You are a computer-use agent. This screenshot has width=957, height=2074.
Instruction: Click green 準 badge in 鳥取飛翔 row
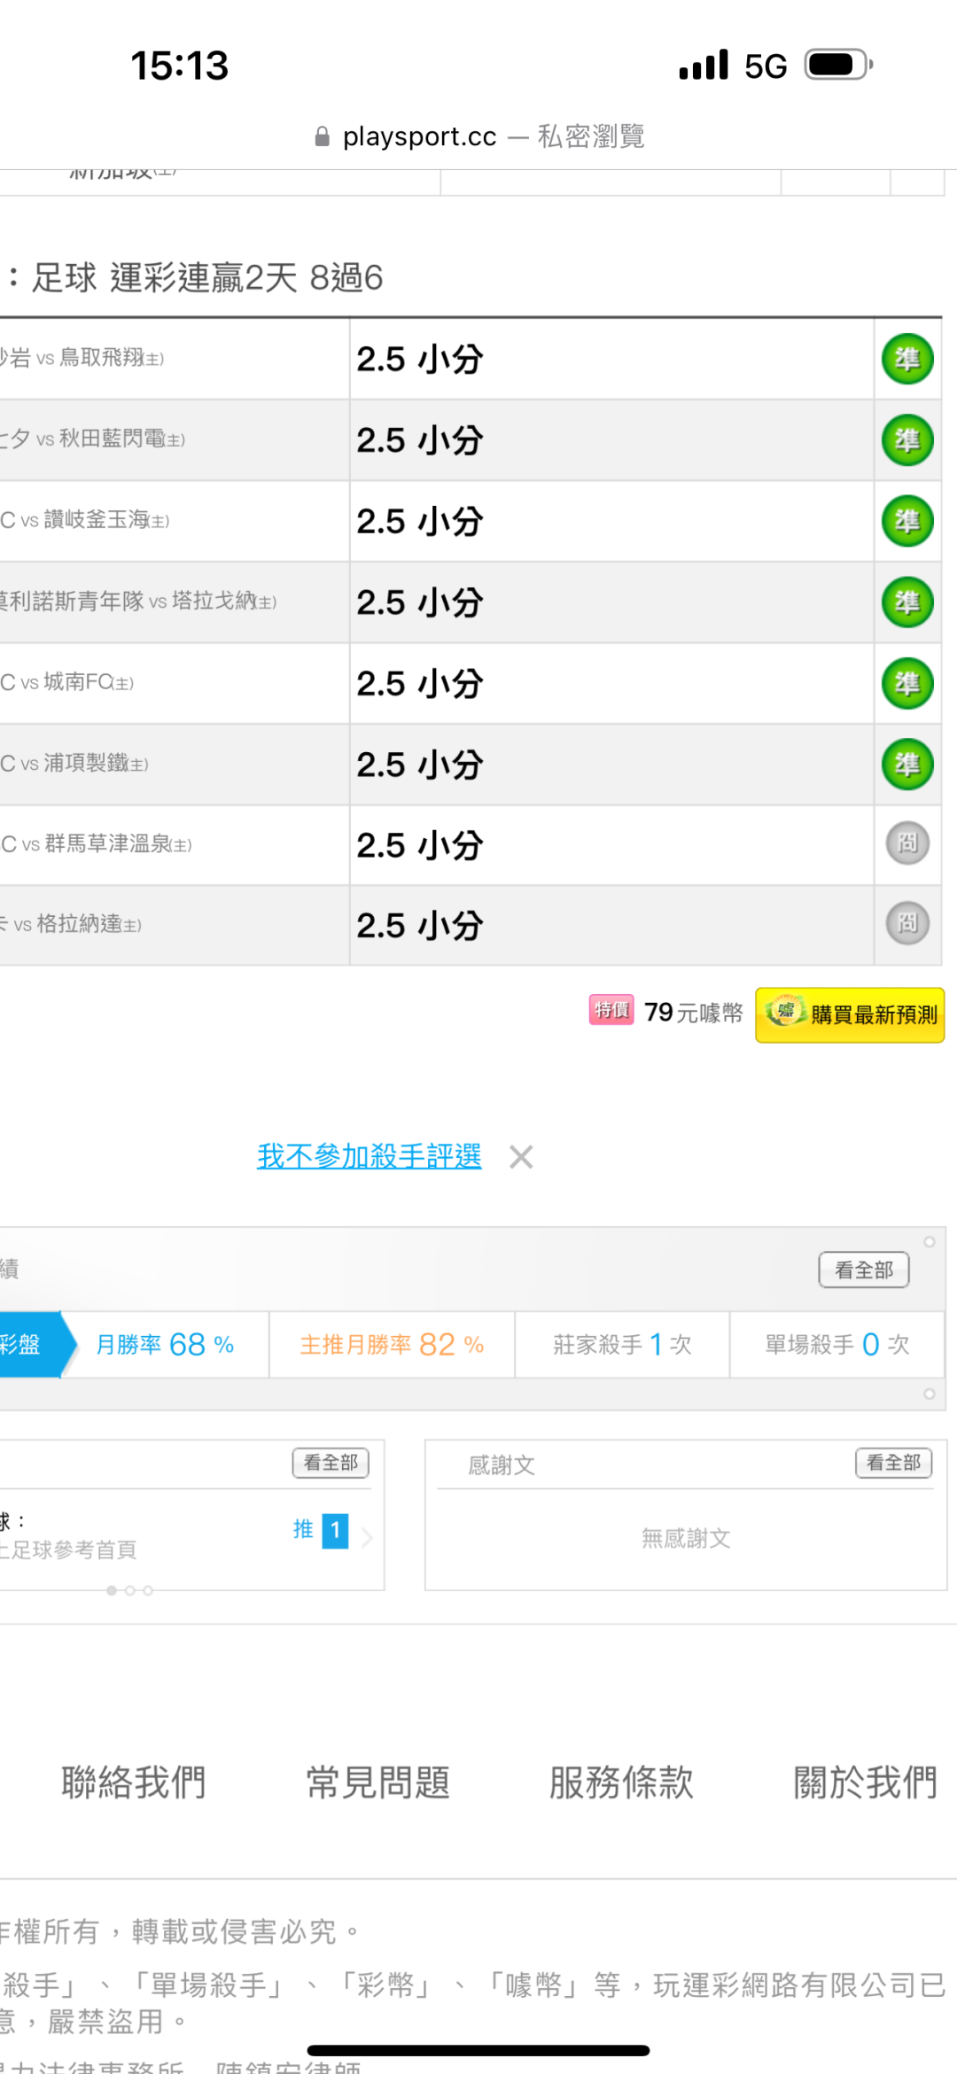pyautogui.click(x=906, y=359)
